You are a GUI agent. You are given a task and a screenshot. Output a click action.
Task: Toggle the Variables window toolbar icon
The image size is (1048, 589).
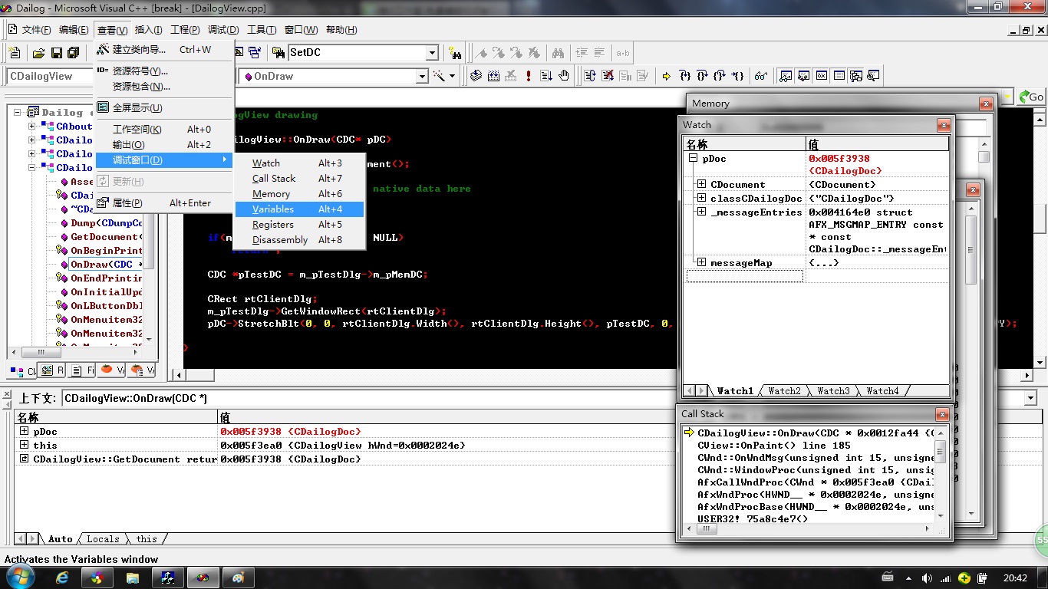pos(803,76)
